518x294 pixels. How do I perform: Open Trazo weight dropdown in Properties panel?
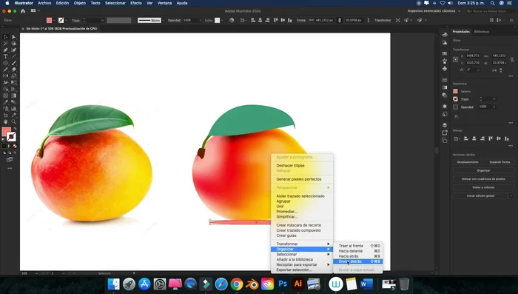(x=494, y=99)
